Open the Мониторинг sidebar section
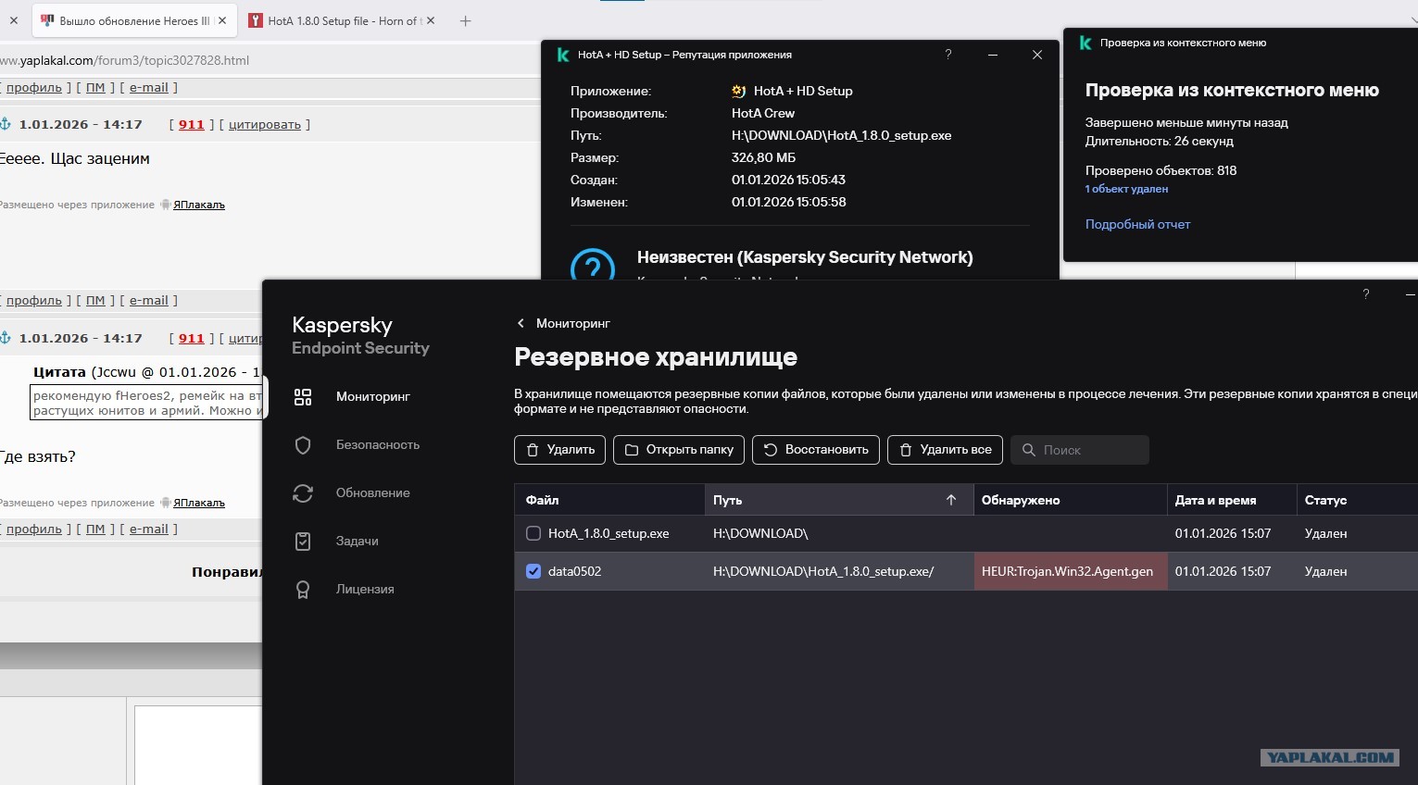1418x785 pixels. tap(372, 396)
